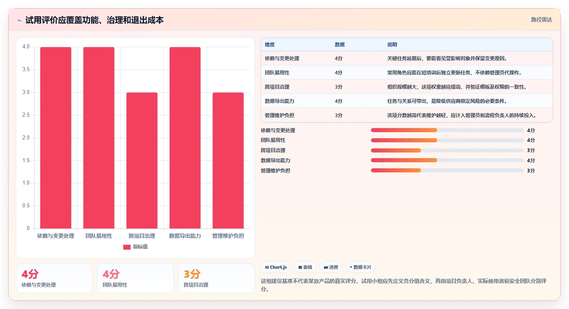Click the 数据卡片 chip sparkle icon
Screen dimensions: 569x309
tap(351, 267)
